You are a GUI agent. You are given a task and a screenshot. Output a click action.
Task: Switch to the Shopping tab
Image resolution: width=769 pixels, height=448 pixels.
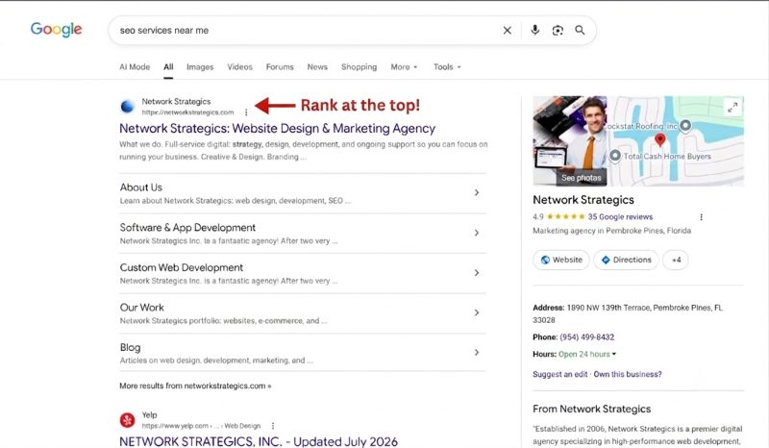359,66
